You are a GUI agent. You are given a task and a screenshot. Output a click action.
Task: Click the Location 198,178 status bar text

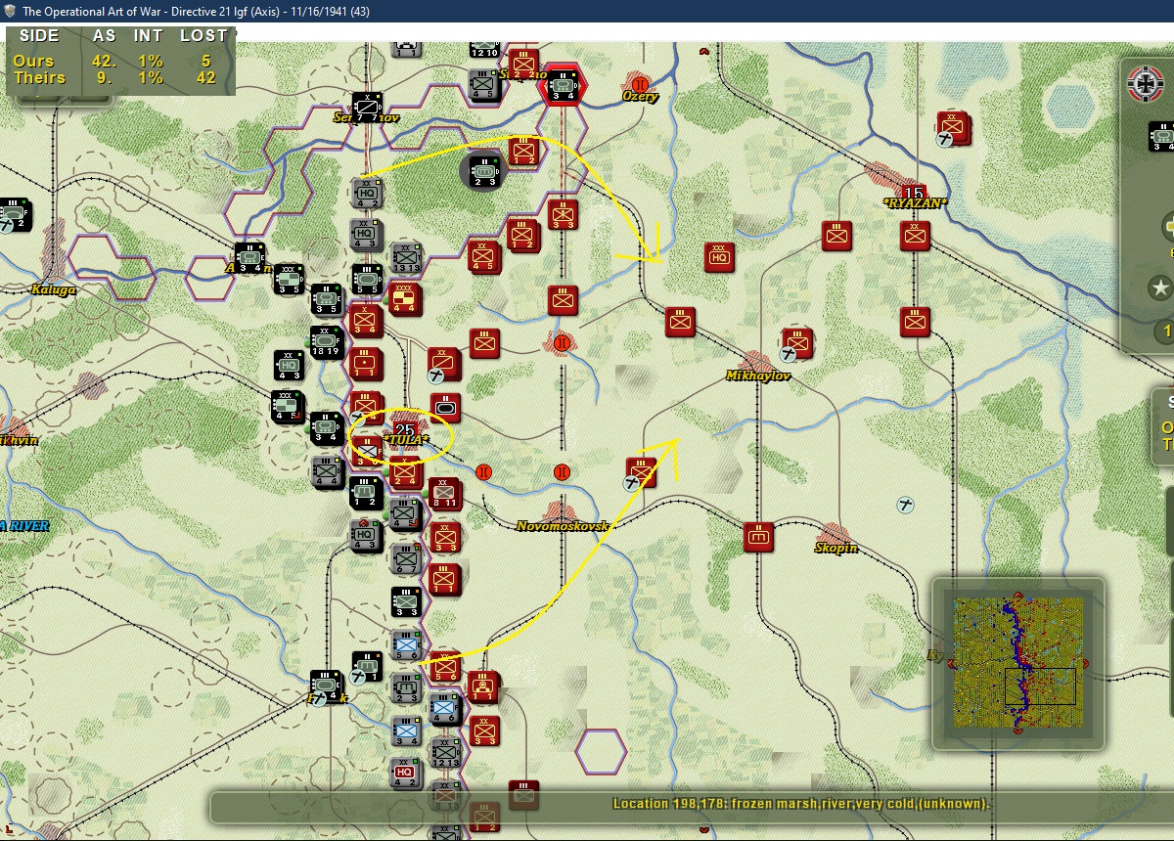coord(801,804)
